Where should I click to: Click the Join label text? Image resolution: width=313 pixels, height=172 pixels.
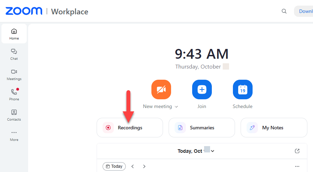point(202,107)
